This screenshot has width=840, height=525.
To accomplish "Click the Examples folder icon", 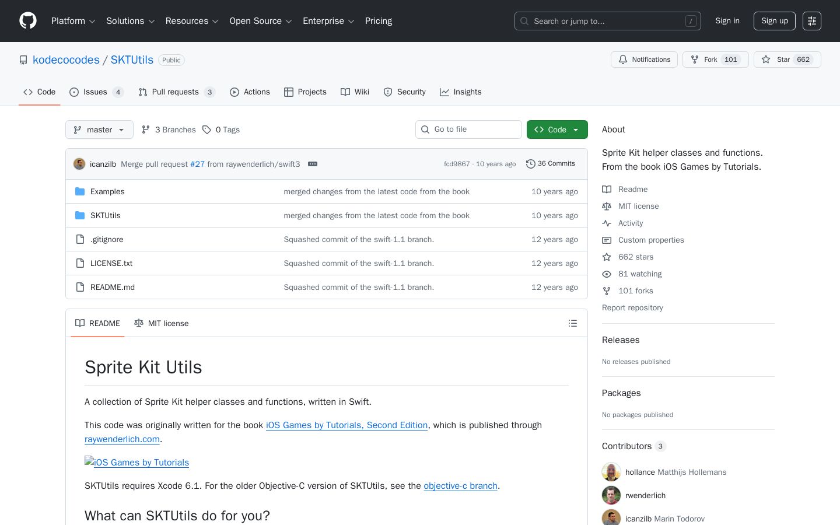I will (80, 191).
